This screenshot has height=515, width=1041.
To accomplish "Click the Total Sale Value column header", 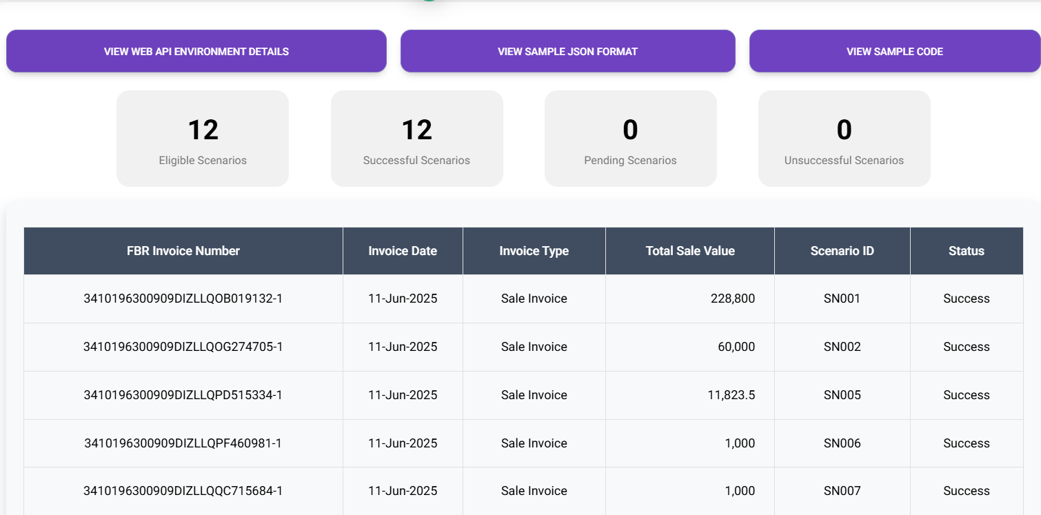I will tap(690, 251).
